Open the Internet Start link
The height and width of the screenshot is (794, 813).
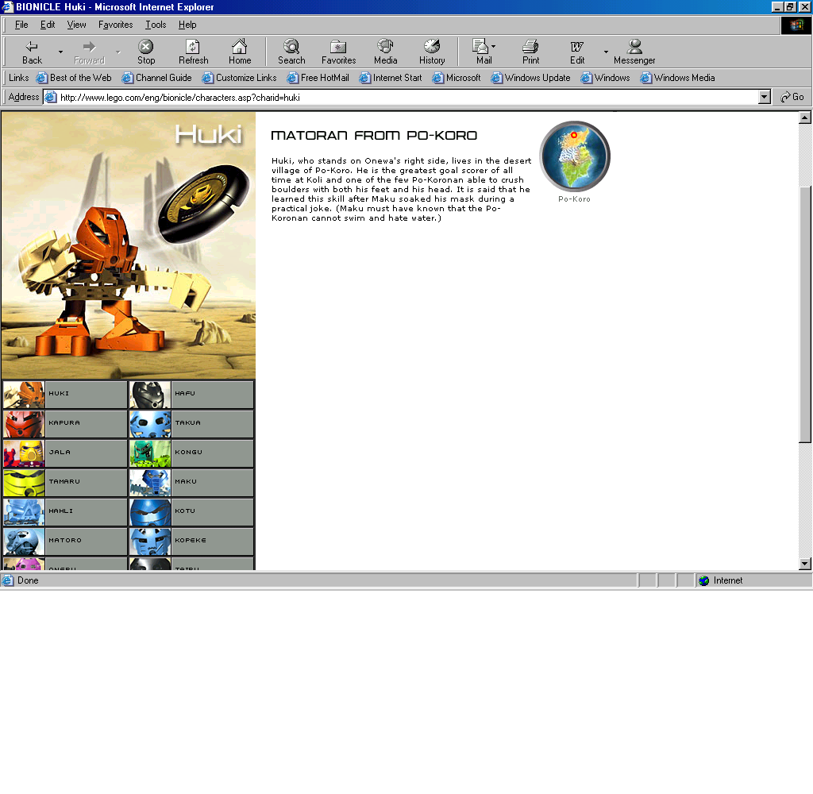point(391,78)
